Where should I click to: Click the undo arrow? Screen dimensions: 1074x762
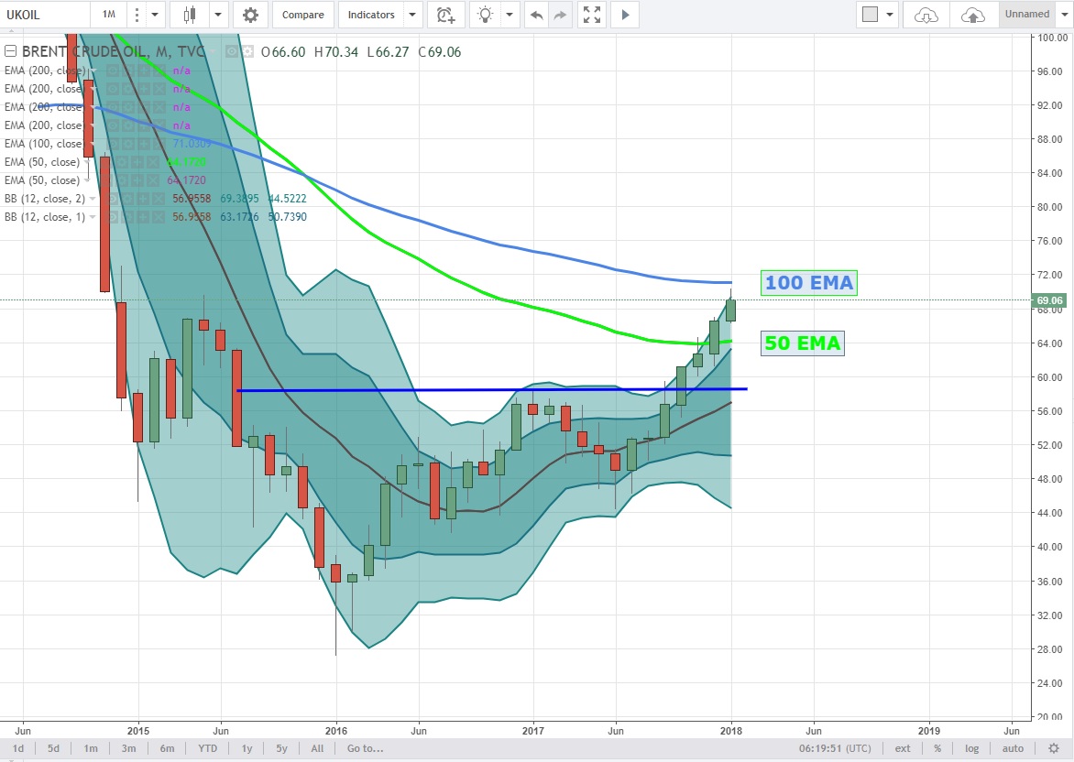pos(537,15)
